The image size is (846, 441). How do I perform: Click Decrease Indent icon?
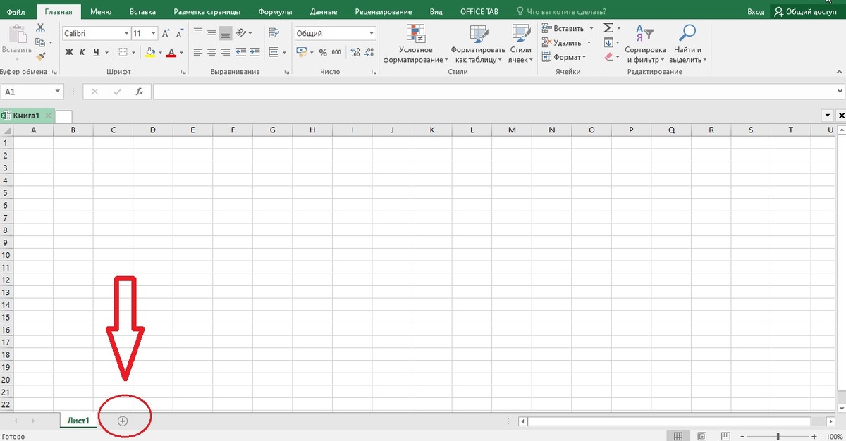click(241, 52)
